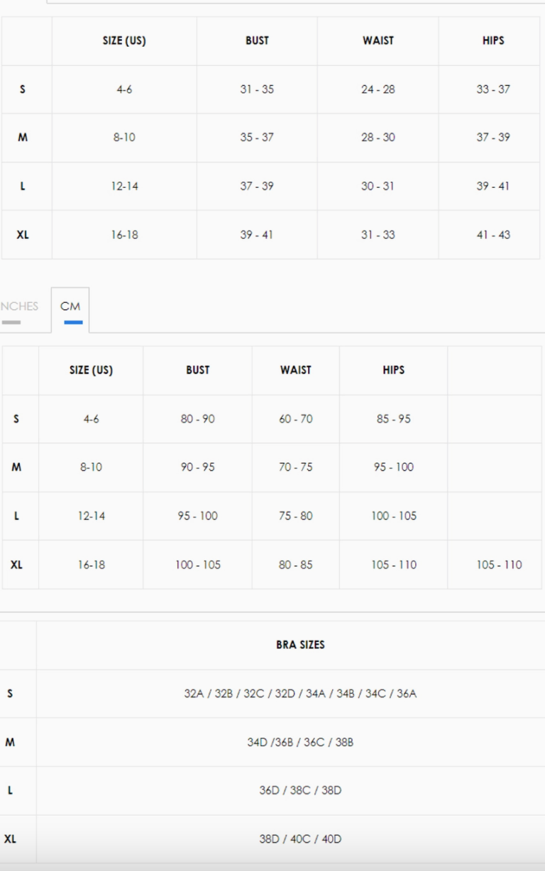Select the 31 - 35 bust cell

[x=257, y=89]
